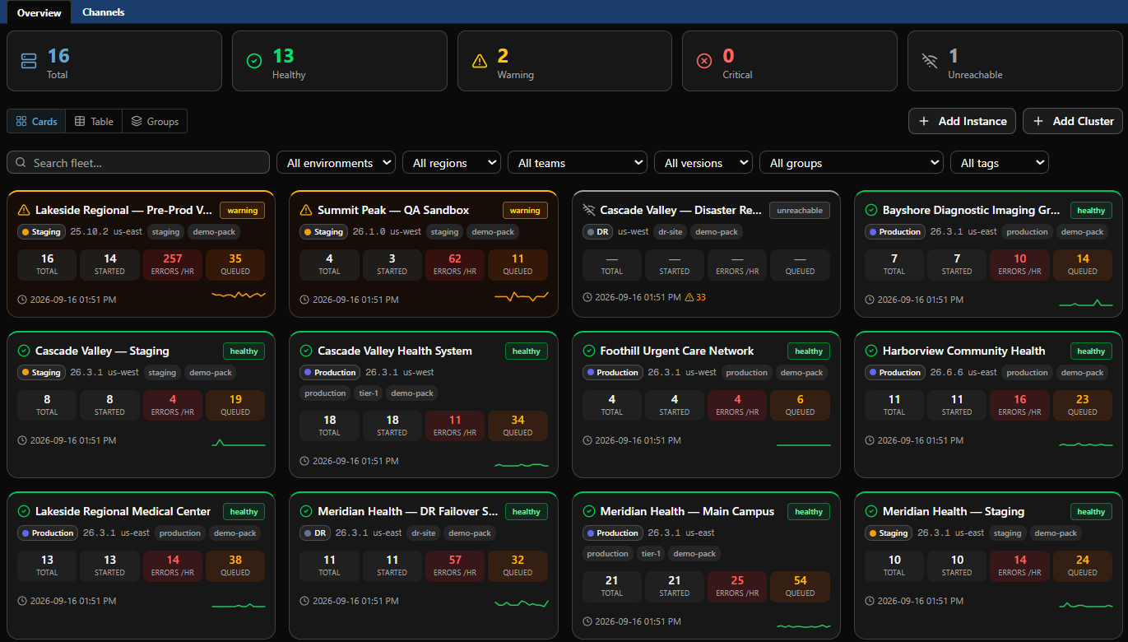This screenshot has height=642, width=1128.
Task: Click the Production pill on Foothill Urgent Care Network
Action: point(612,372)
